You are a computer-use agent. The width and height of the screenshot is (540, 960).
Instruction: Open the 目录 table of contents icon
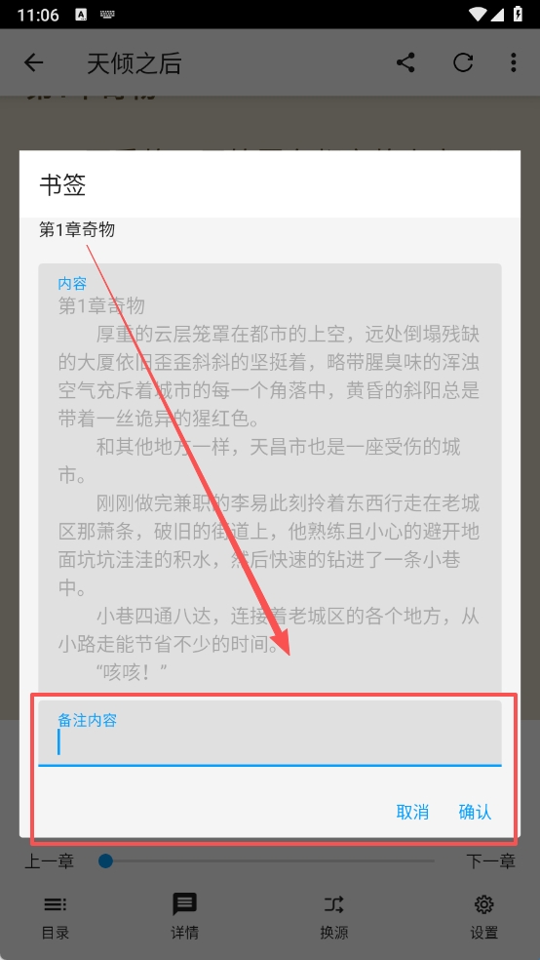(55, 904)
